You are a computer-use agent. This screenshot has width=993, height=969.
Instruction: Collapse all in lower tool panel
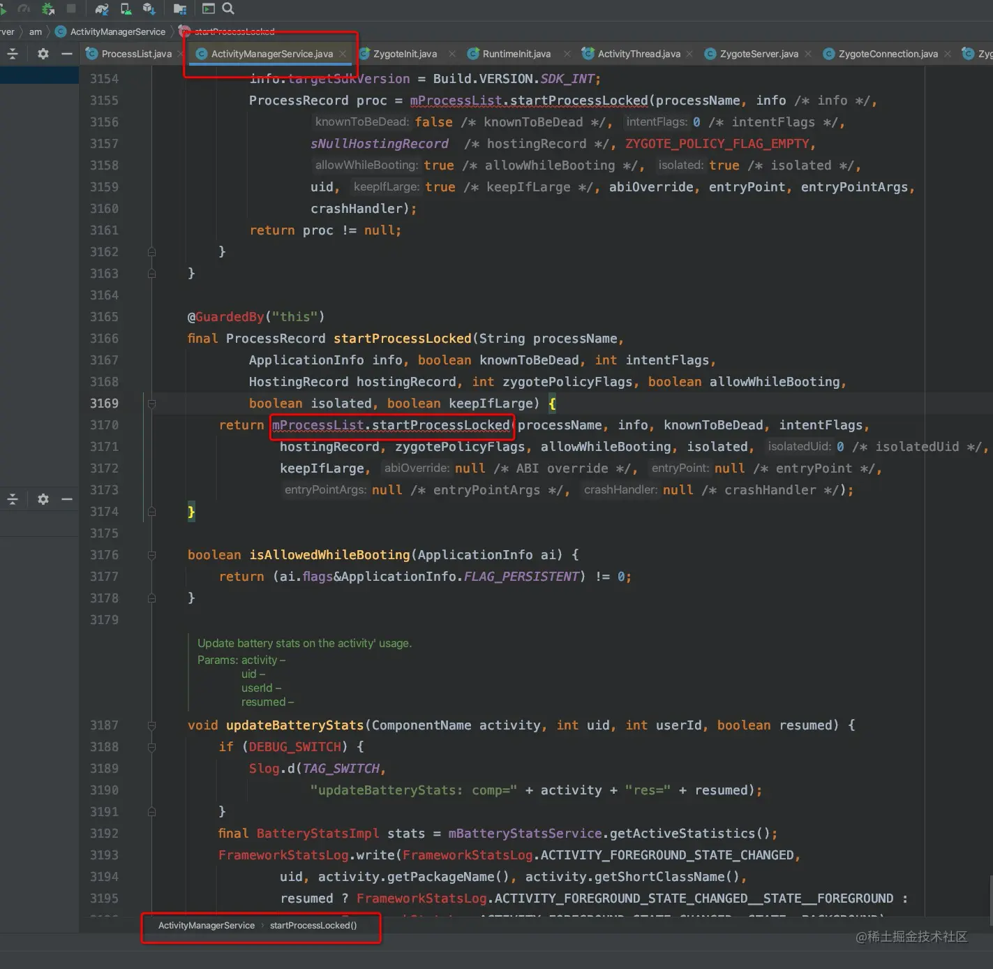[13, 499]
